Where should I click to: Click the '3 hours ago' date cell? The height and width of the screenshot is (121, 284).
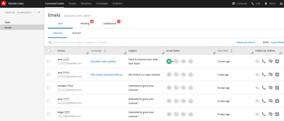(224, 61)
